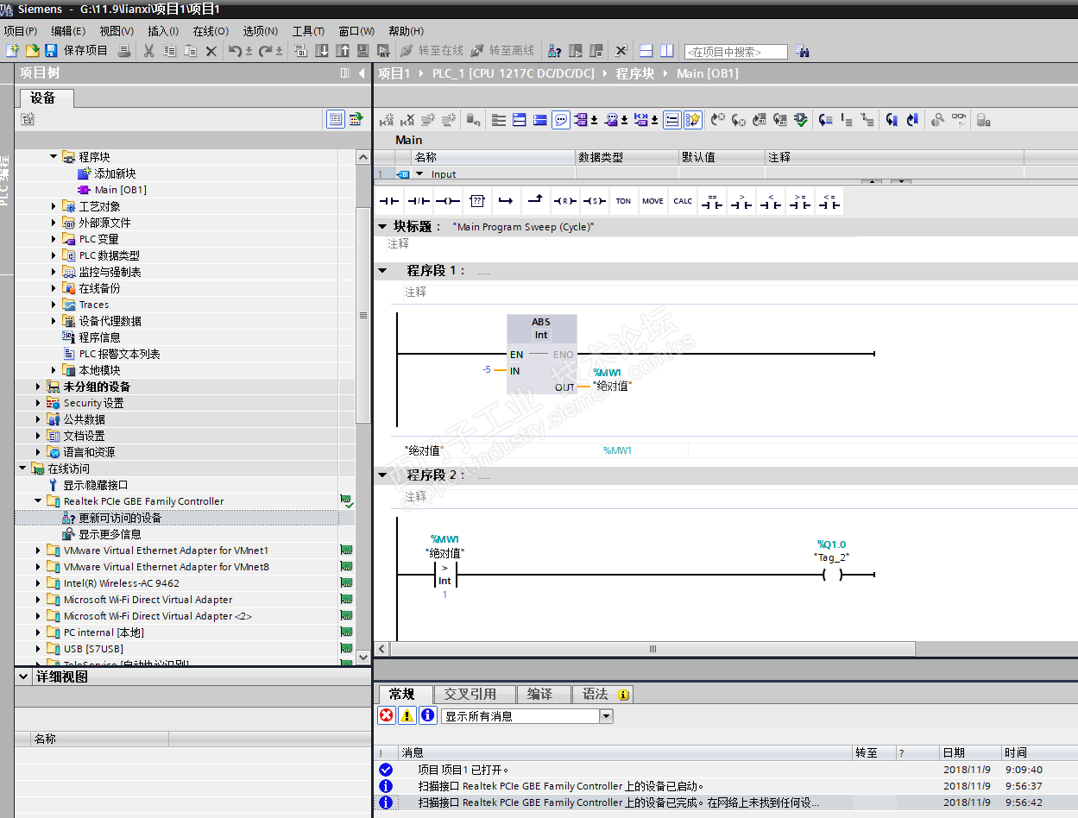Image resolution: width=1078 pixels, height=818 pixels.
Task: Insert open branch instruction
Action: point(507,201)
